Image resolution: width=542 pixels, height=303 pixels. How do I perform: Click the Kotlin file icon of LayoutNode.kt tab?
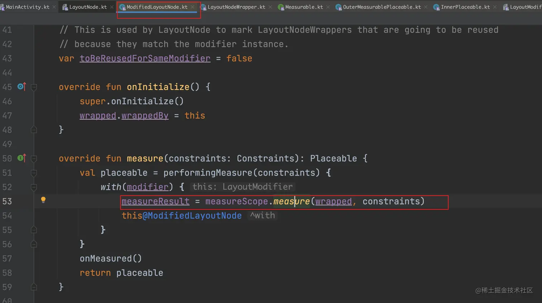(x=65, y=7)
